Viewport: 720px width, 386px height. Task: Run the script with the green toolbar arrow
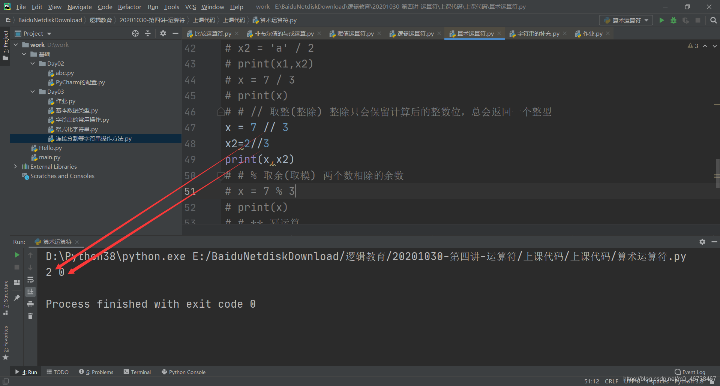click(661, 20)
